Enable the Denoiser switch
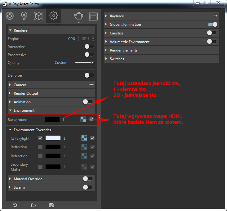The height and width of the screenshot is (211, 227). pos(89,75)
